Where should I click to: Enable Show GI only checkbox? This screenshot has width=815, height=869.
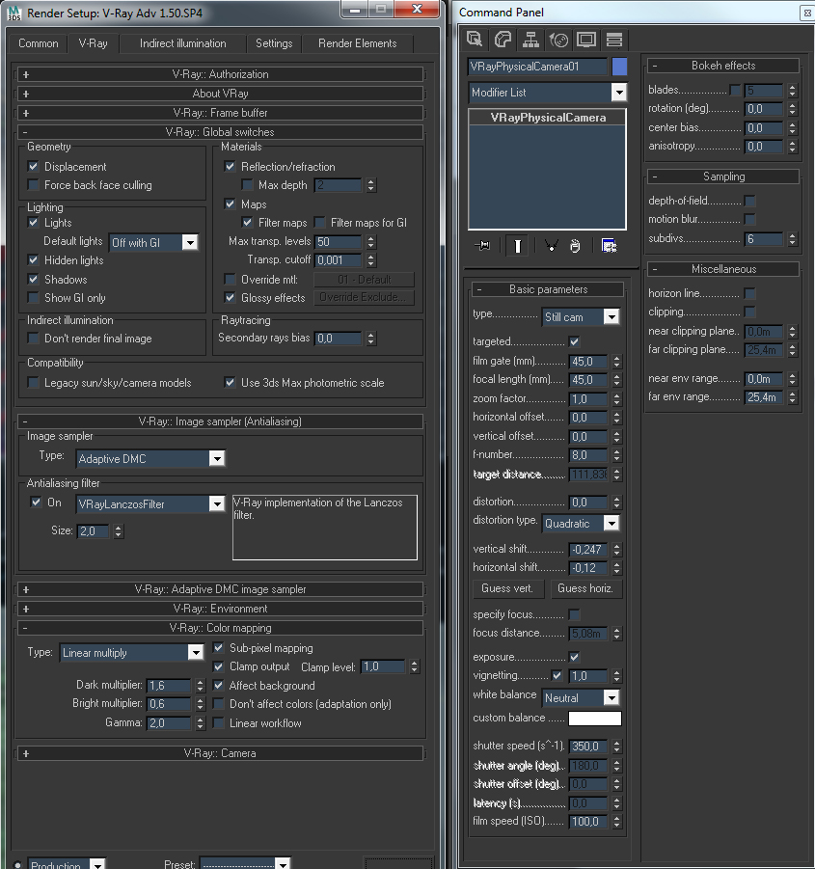pyautogui.click(x=33, y=298)
